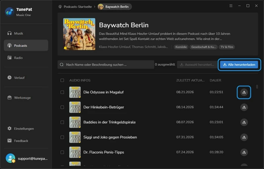Viewport: 264px width, 169px height.
Task: Click the title Siggi und Joko gegen Prosieben
Action: tap(110, 137)
